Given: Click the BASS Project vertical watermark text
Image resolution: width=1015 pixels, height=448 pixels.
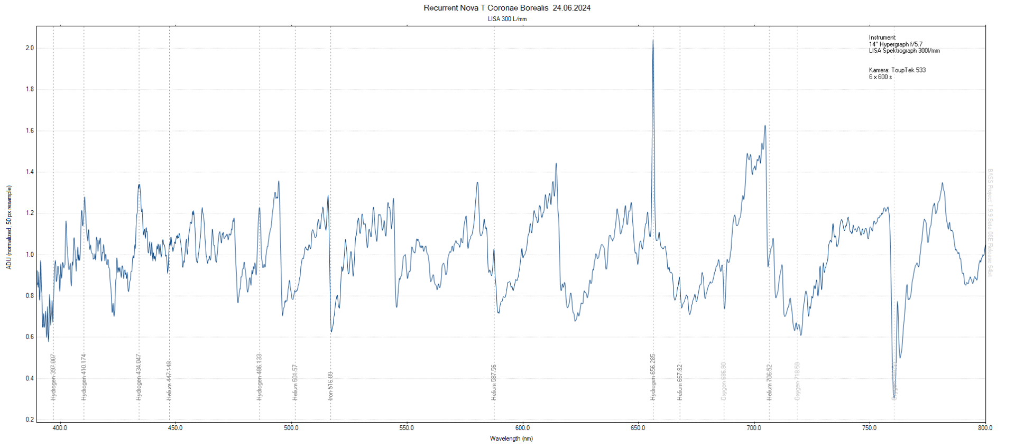Looking at the screenshot, I should coord(990,222).
